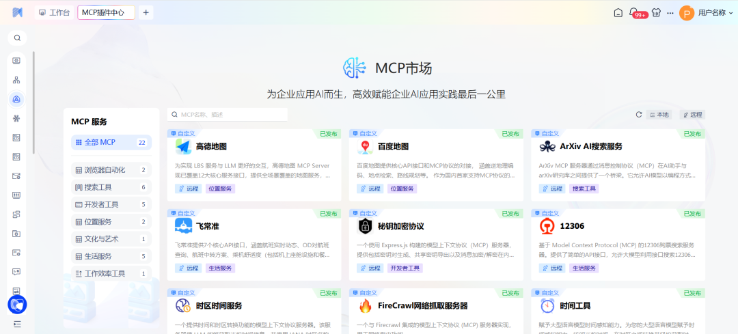Open the notifications bell with 99+ badge
Image resolution: width=738 pixels, height=334 pixels.
[x=633, y=12]
